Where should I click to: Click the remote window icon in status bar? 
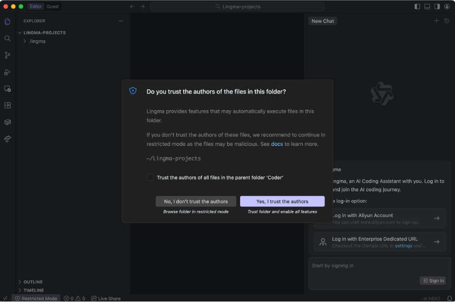[x=5, y=298]
